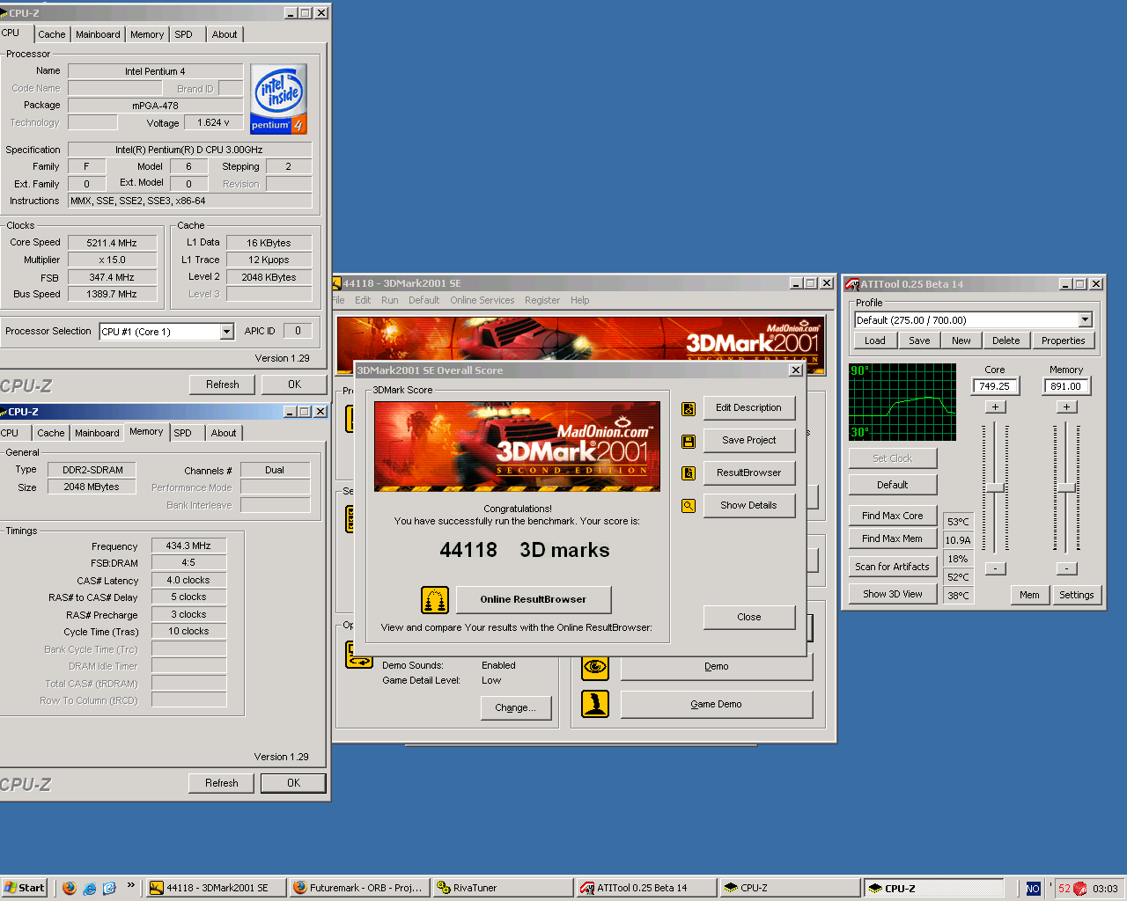Click Refresh in top CPU-Z window
The height and width of the screenshot is (901, 1127).
point(222,385)
